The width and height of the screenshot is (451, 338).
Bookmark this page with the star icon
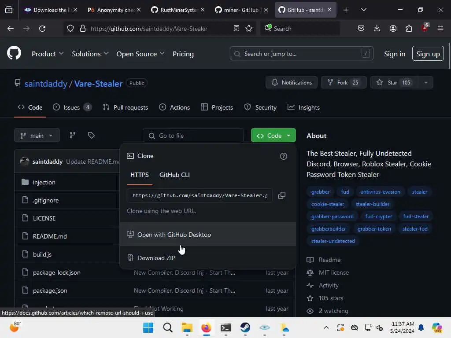[249, 29]
